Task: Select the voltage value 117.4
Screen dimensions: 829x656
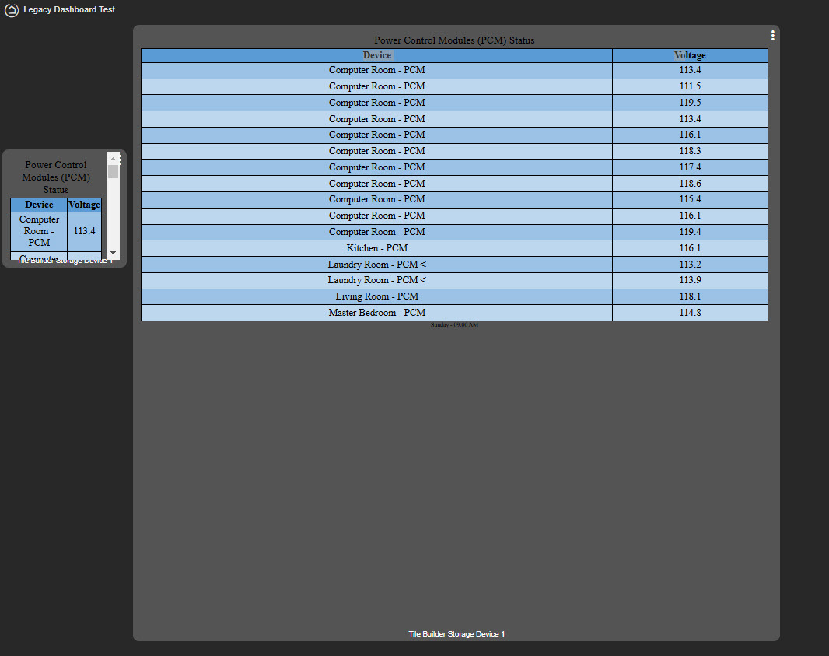Action: pyautogui.click(x=690, y=167)
